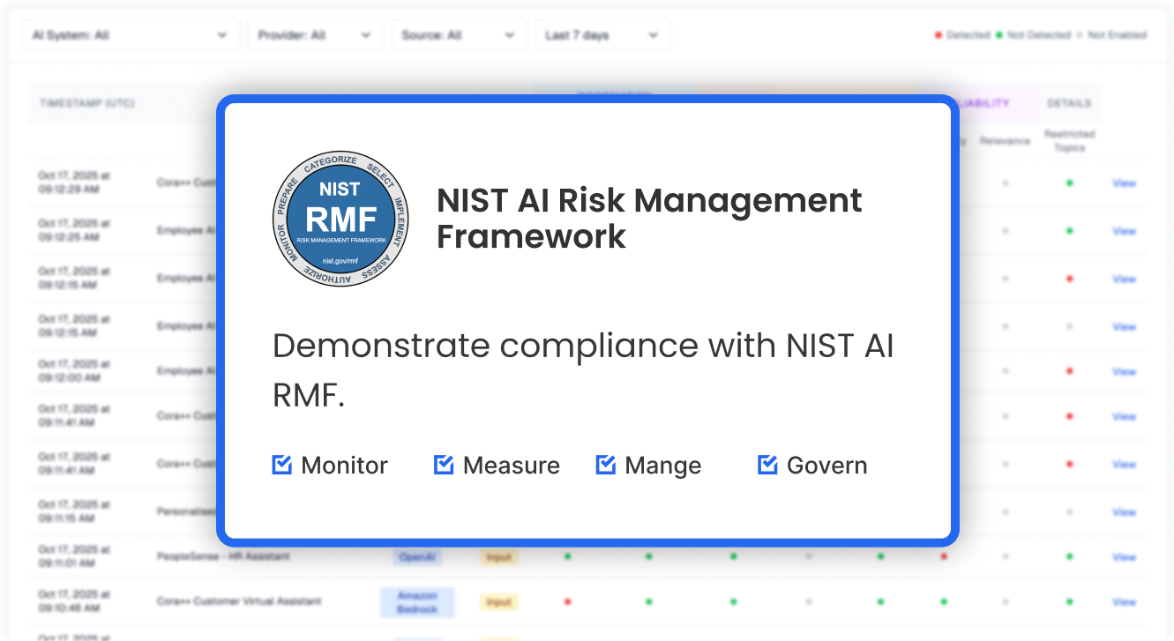Click the NIST RMF circular logo
The image size is (1174, 641).
click(x=342, y=218)
